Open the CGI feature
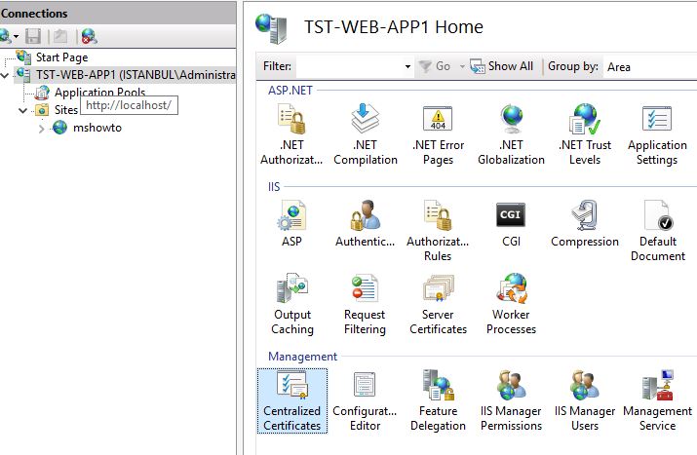Screen dimensions: 697x455 [x=511, y=223]
